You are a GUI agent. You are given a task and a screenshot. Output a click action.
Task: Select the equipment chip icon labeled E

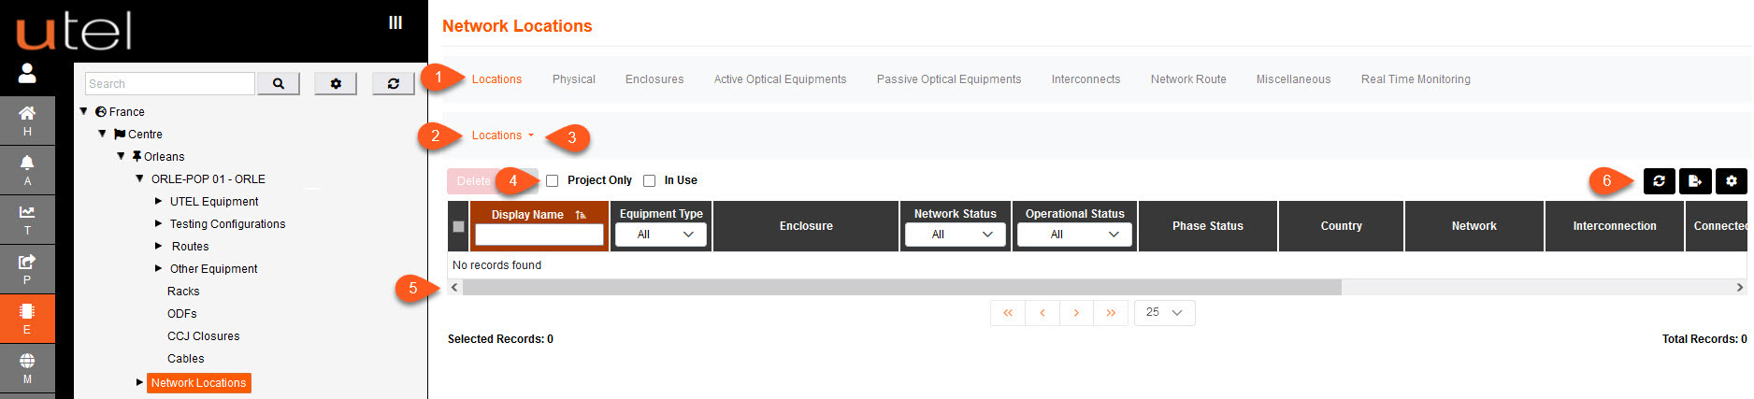[27, 318]
